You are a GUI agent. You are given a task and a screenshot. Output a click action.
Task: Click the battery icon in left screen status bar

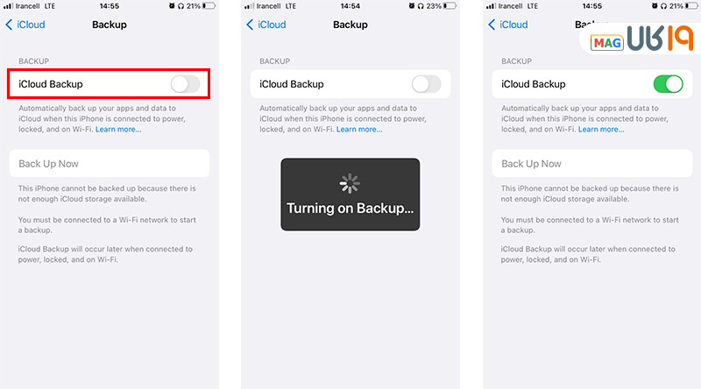pyautogui.click(x=209, y=6)
